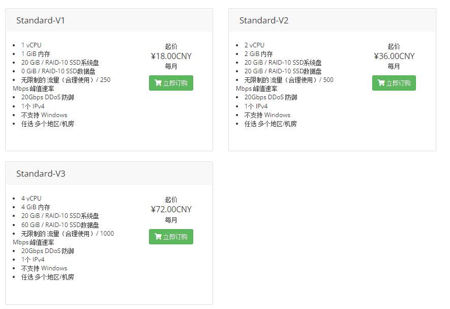Click '2 GiB 内存' in Standard-V2 list

pyautogui.click(x=258, y=54)
